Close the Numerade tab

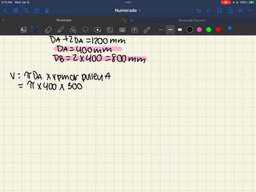pos(3,20)
